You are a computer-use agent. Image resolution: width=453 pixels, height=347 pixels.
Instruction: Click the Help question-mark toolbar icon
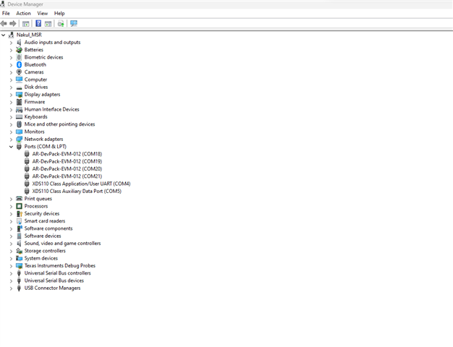point(38,23)
